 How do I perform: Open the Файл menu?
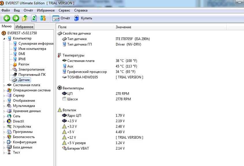(5, 10)
